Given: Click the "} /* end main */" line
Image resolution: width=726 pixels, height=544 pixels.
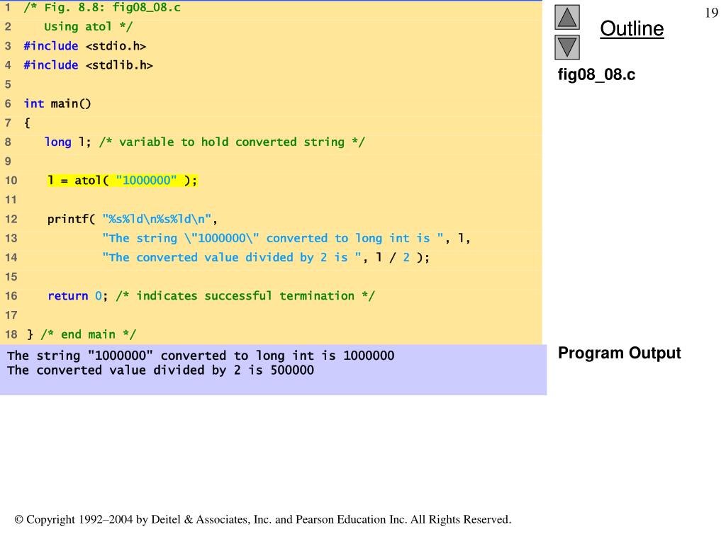Looking at the screenshot, I should click(81, 334).
